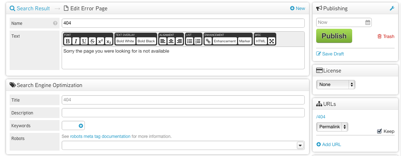Apply Strikethrough formatting
The image size is (401, 156).
point(92,41)
